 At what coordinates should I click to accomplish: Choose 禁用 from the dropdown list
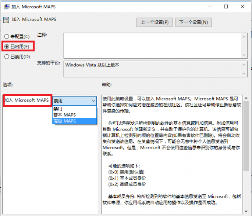point(75,109)
